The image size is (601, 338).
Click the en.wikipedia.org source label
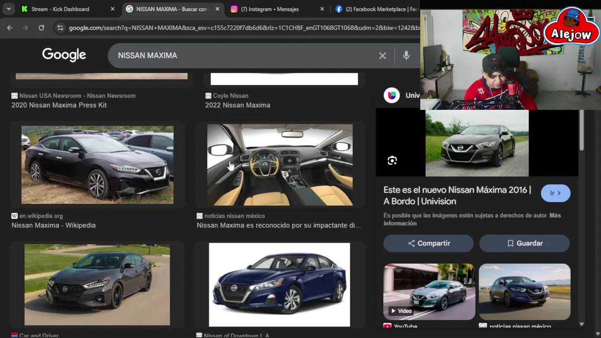point(41,216)
